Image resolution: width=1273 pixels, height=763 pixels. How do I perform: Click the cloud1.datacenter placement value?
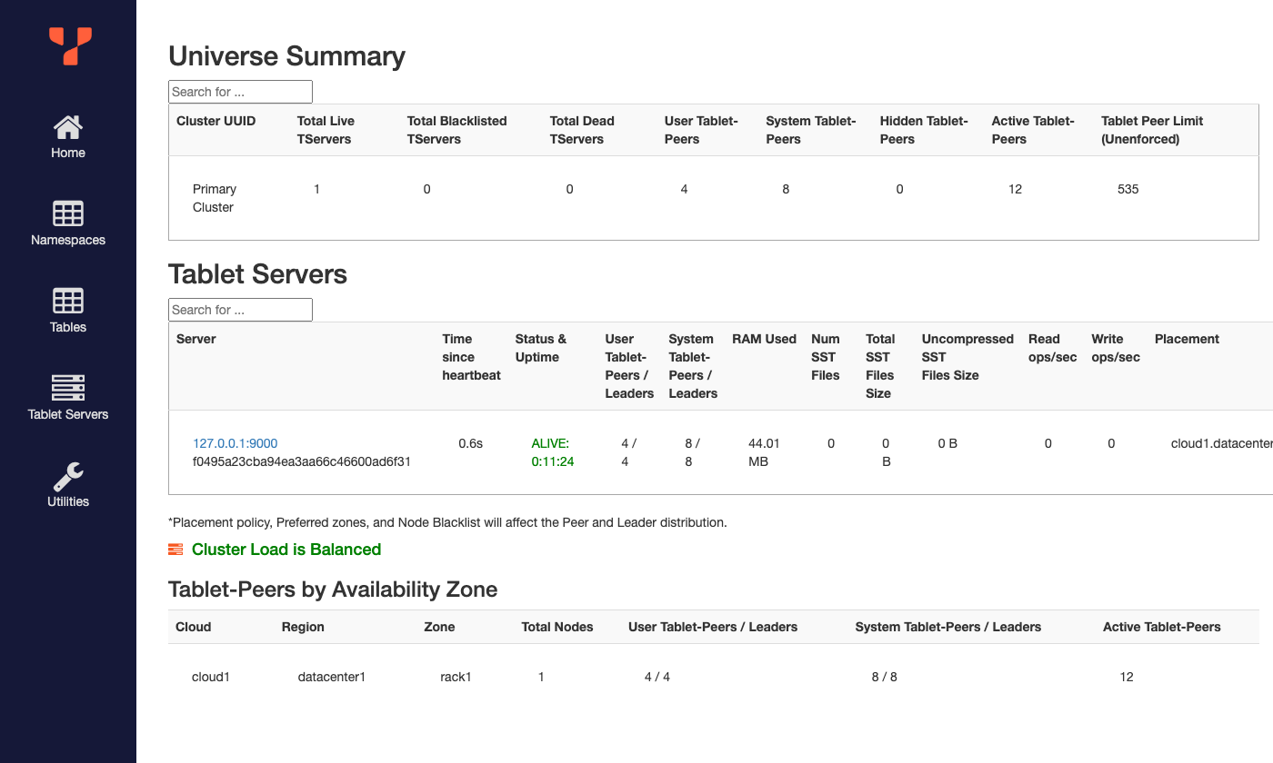[x=1221, y=443]
